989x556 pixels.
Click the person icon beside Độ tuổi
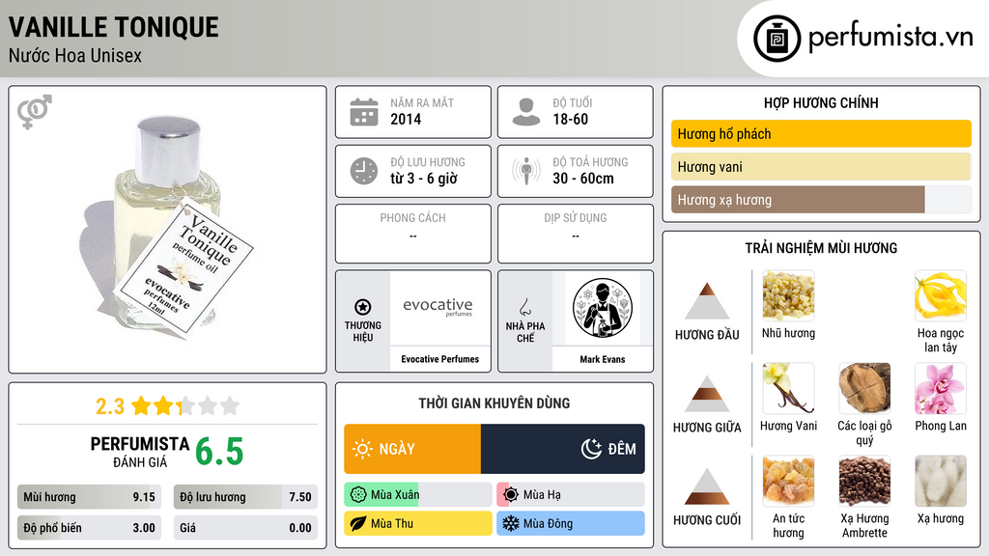(x=526, y=112)
